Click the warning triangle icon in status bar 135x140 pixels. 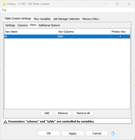[x=5, y=122]
